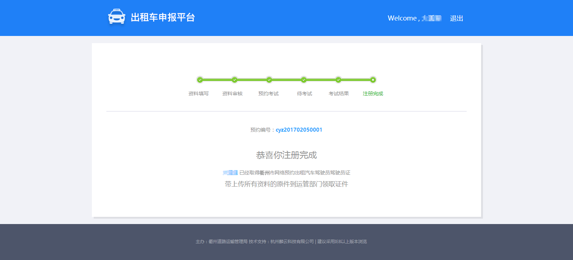Click the checkmark circle above 资料审核

pos(235,80)
